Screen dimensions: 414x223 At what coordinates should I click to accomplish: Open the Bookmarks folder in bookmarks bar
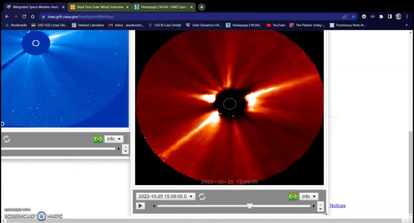tap(16, 25)
